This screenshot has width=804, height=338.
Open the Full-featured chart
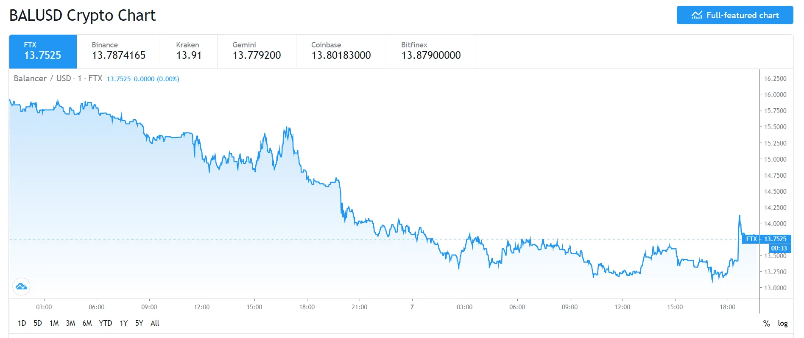pos(734,15)
